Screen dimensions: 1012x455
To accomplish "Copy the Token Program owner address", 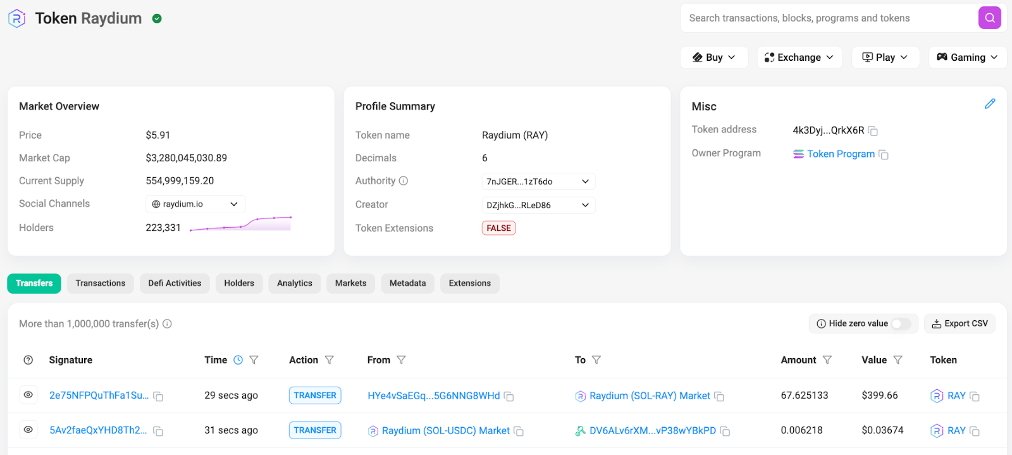I will [x=884, y=155].
